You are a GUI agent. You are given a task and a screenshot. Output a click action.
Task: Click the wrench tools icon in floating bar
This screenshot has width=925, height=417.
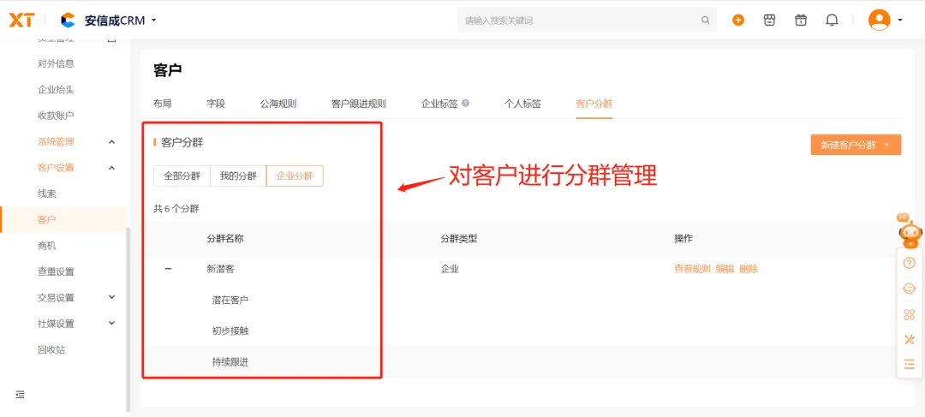910,339
